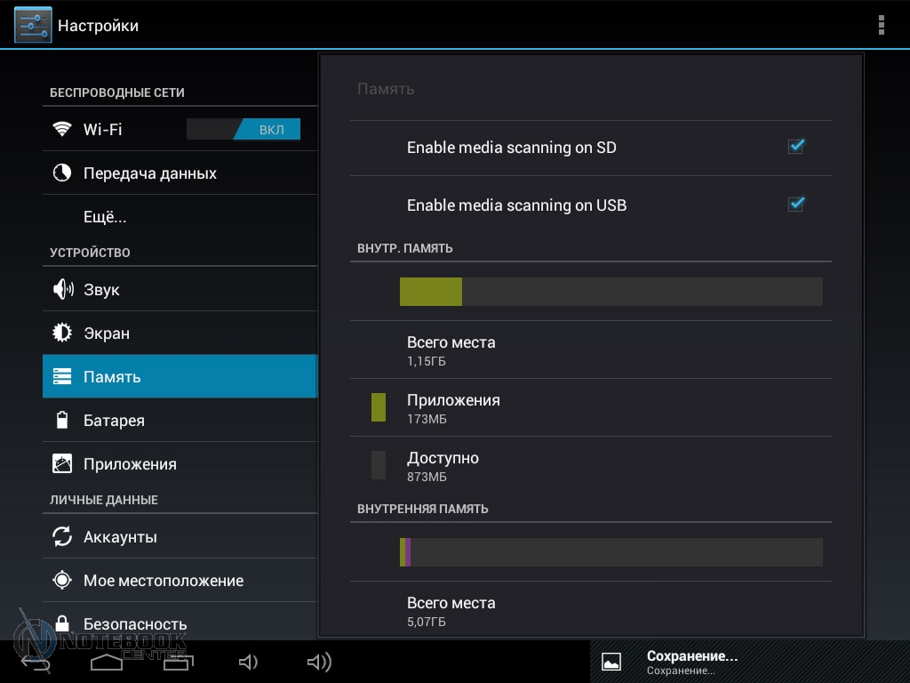The image size is (910, 683).
Task: Toggle the Wi-Fi switch off
Action: [x=243, y=130]
